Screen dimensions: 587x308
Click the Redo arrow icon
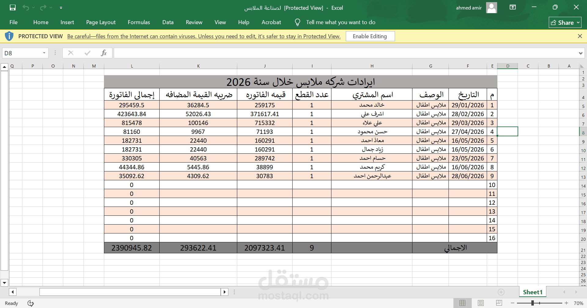[43, 8]
